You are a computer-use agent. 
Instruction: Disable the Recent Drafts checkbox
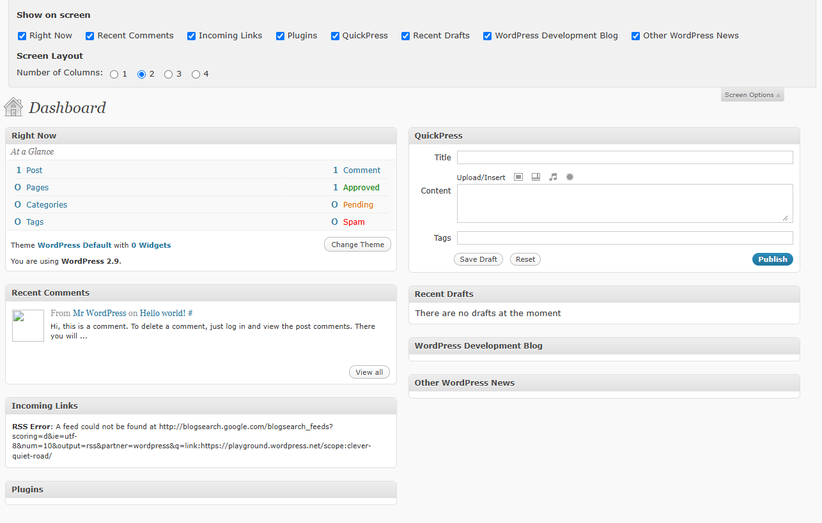coord(405,36)
